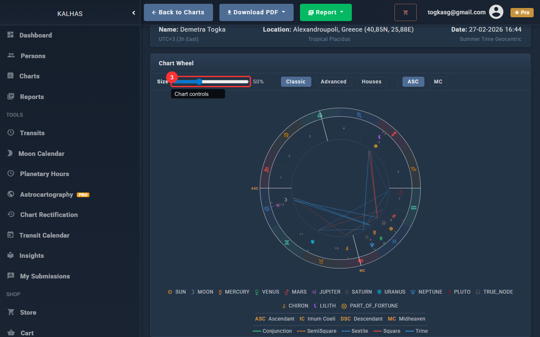This screenshot has height=337, width=540.
Task: Open Moon Calendar from sidebar
Action: point(41,153)
